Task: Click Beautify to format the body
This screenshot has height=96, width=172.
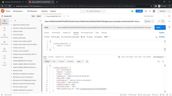Action: point(162,37)
